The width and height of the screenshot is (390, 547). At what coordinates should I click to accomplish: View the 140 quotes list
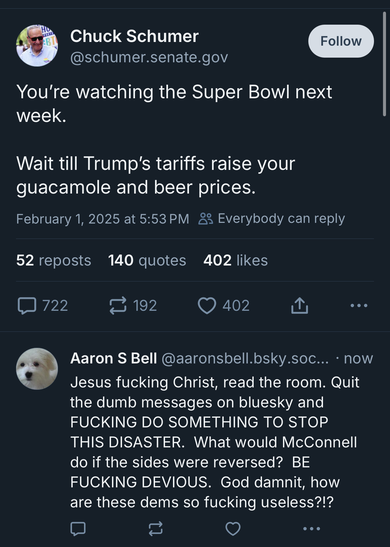pos(147,260)
